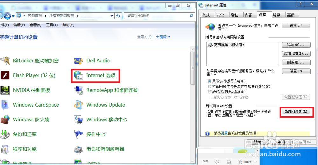Open 程序和功能 icon
Screen dimensions: 318x165
point(5,149)
